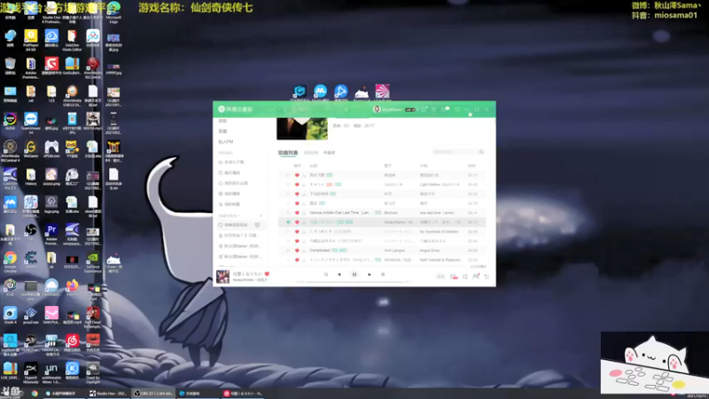Switch to the song list tab
The image size is (709, 399).
click(287, 153)
